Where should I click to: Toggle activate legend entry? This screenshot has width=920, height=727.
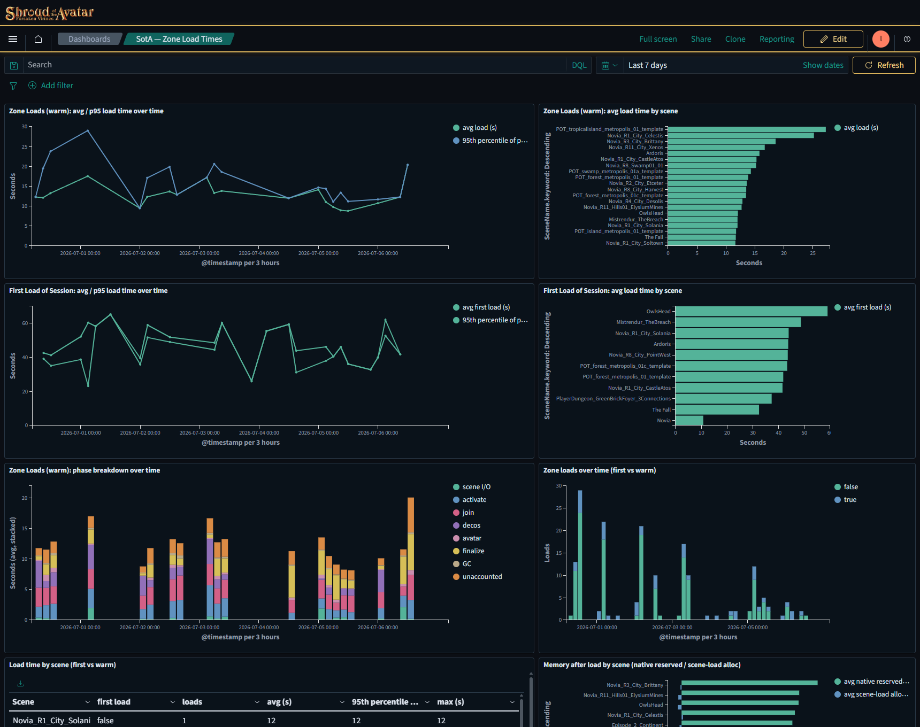[x=470, y=500]
